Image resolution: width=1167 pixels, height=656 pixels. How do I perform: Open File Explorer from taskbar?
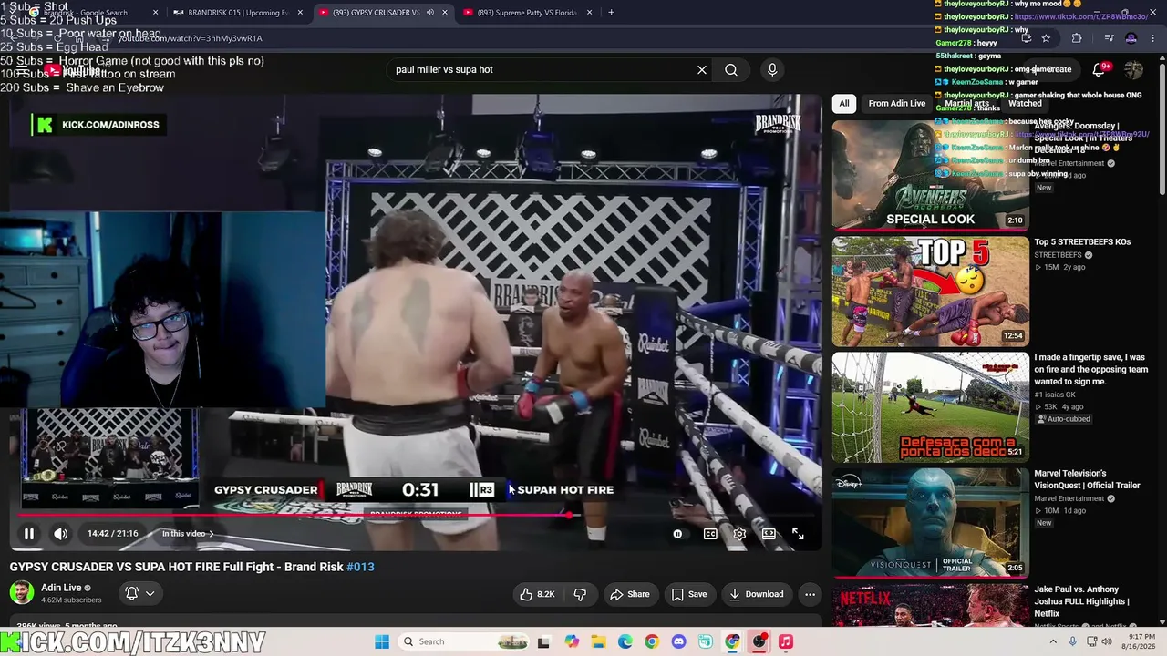(598, 641)
